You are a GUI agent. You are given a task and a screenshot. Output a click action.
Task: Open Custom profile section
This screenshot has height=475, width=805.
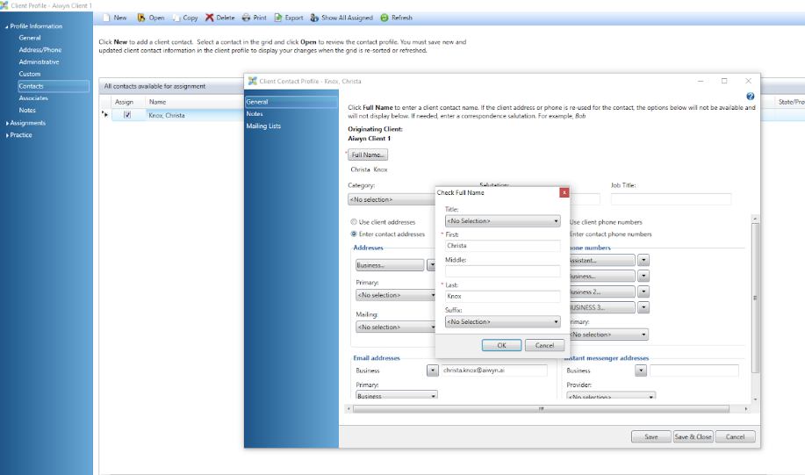[x=30, y=74]
